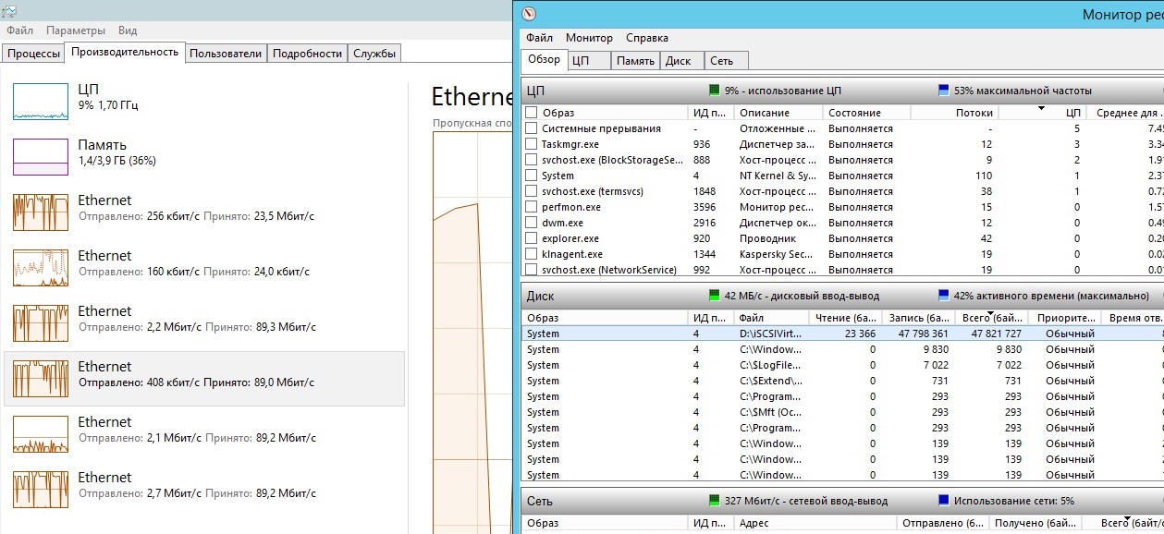Image resolution: width=1164 pixels, height=534 pixels.
Task: Sort network table by Адрес column
Action: 815,523
